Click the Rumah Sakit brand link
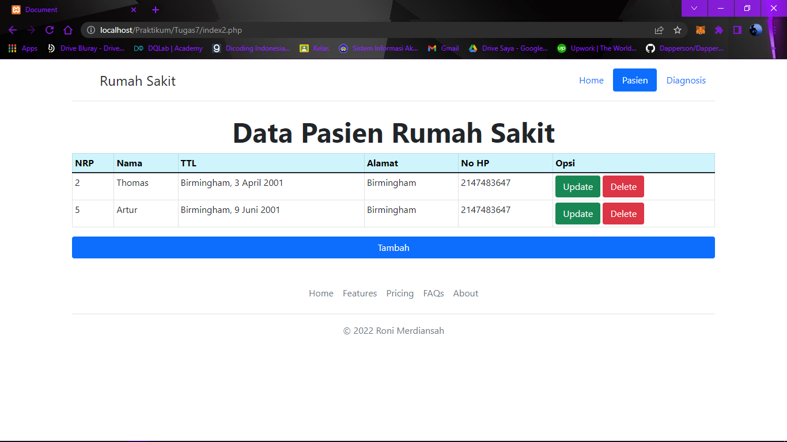This screenshot has width=787, height=442. point(138,81)
